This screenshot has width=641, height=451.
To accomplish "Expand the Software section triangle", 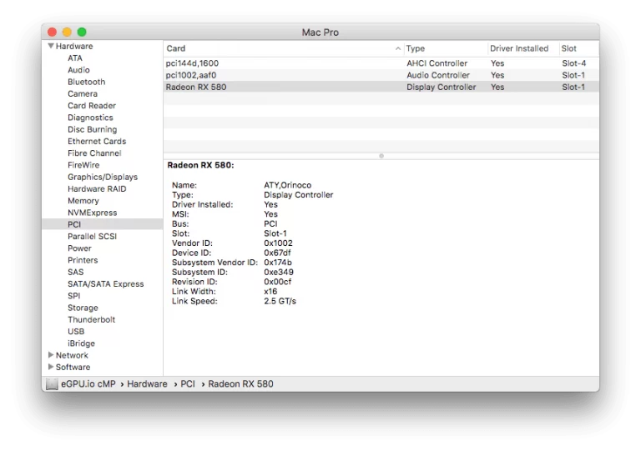I will pos(51,367).
